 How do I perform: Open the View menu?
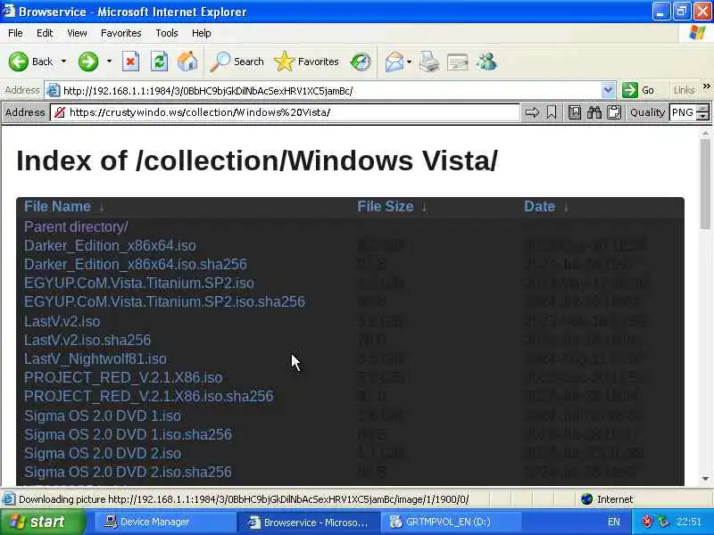tap(77, 33)
